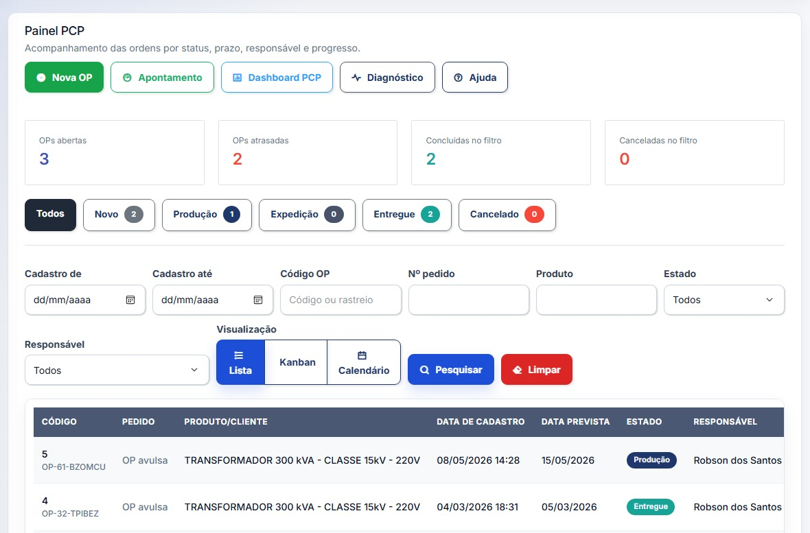Image resolution: width=810 pixels, height=533 pixels.
Task: Select the Todos status tab
Action: (x=50, y=214)
